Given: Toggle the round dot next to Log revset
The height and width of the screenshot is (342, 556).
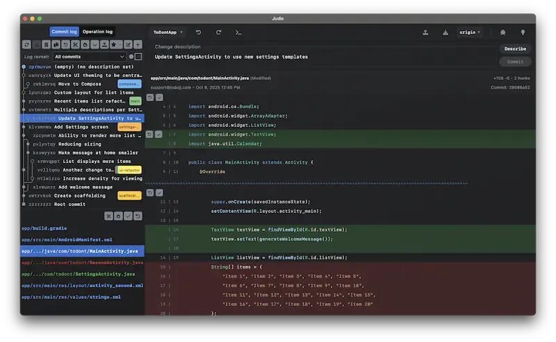Looking at the screenshot, I should tap(131, 56).
